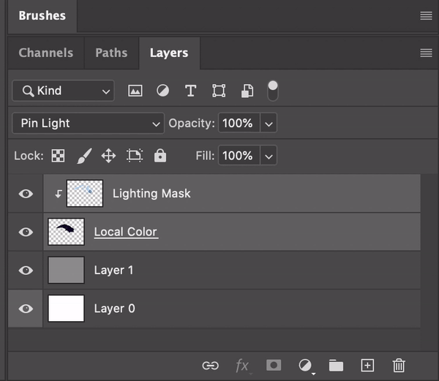Hide the Lighting Mask layer
439x381 pixels.
pyautogui.click(x=26, y=194)
